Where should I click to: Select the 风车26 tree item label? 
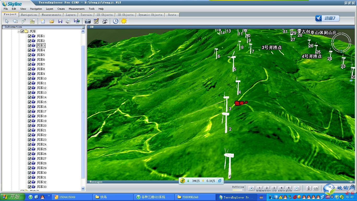[x=42, y=154]
